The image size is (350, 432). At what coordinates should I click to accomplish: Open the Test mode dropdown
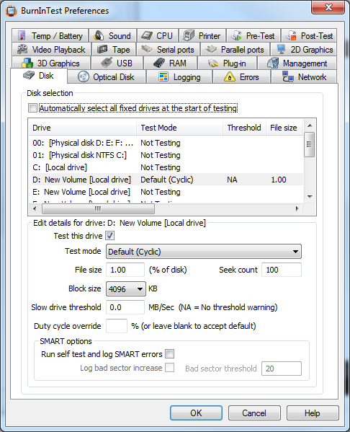pos(204,252)
